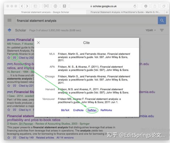The height and width of the screenshot is (143, 170).
Task: Click the BibTeX export link
Action: coord(65,110)
